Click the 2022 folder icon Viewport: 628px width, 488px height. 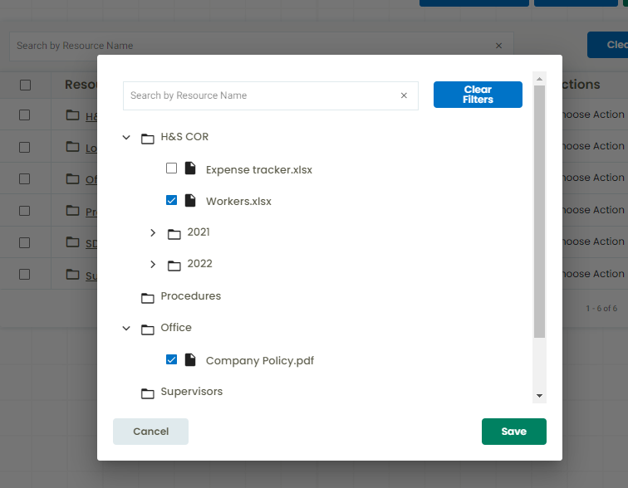pyautogui.click(x=174, y=265)
